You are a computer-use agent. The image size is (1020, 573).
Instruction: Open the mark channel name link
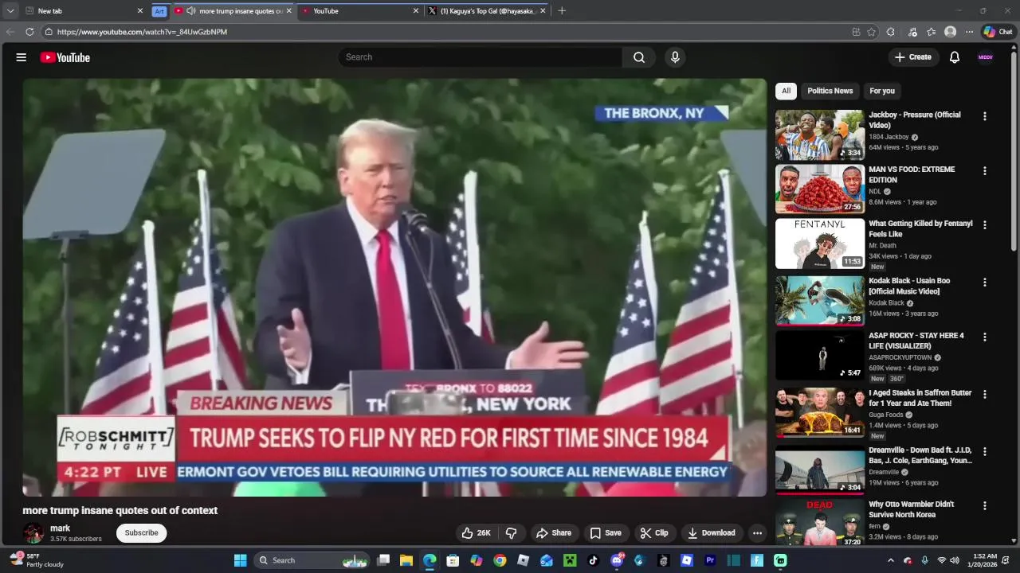60,528
